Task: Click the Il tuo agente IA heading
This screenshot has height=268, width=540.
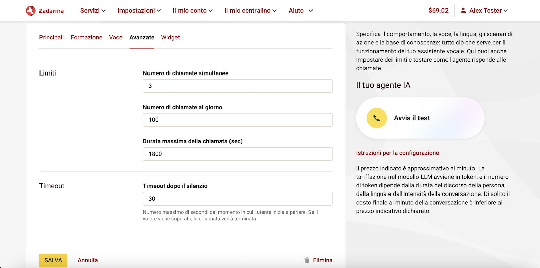Action: pyautogui.click(x=383, y=85)
